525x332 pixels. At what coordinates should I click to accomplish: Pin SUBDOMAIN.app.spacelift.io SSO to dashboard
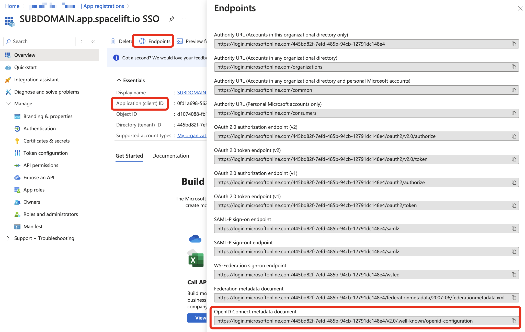(x=171, y=19)
